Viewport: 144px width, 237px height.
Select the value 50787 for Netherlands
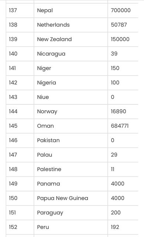[119, 25]
